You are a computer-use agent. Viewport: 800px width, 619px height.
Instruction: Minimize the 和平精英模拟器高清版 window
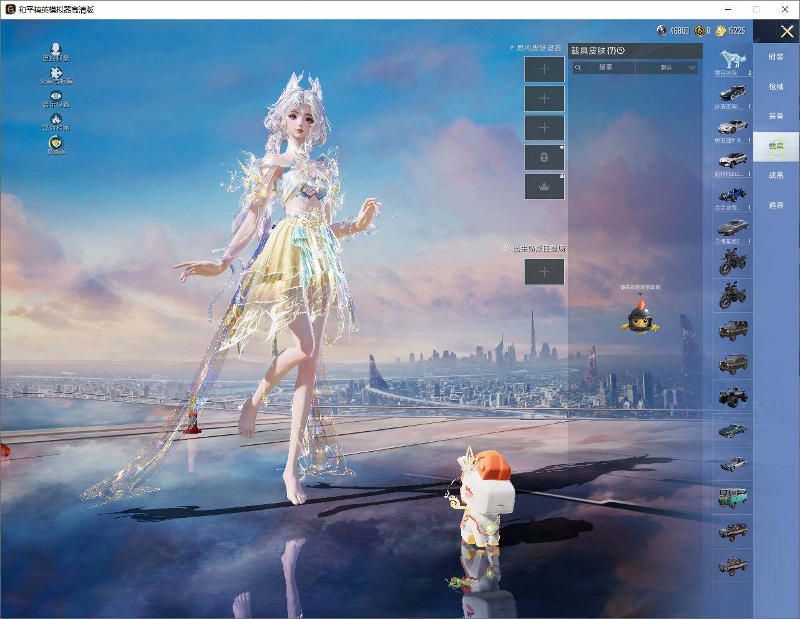(728, 9)
